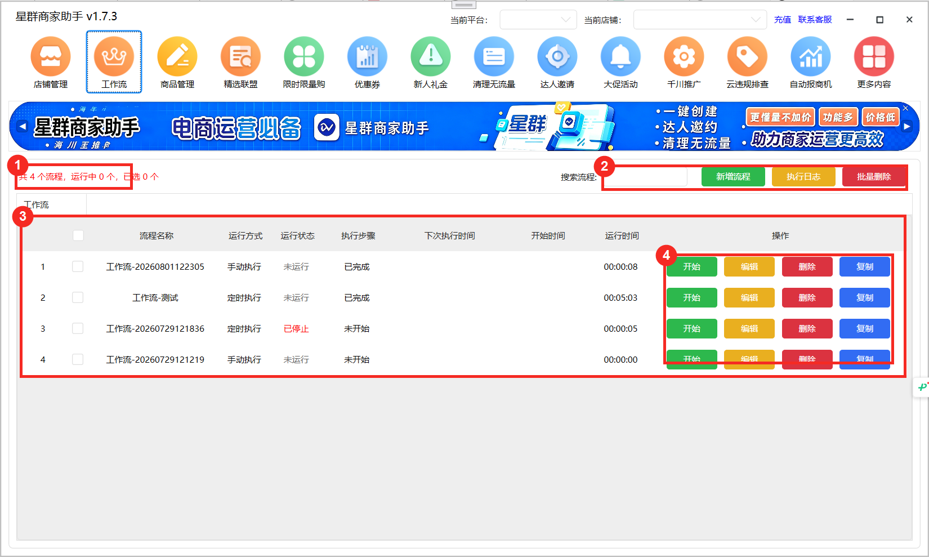Expand the 当前店铺 dropdown
This screenshot has height=557, width=929.
(x=700, y=20)
